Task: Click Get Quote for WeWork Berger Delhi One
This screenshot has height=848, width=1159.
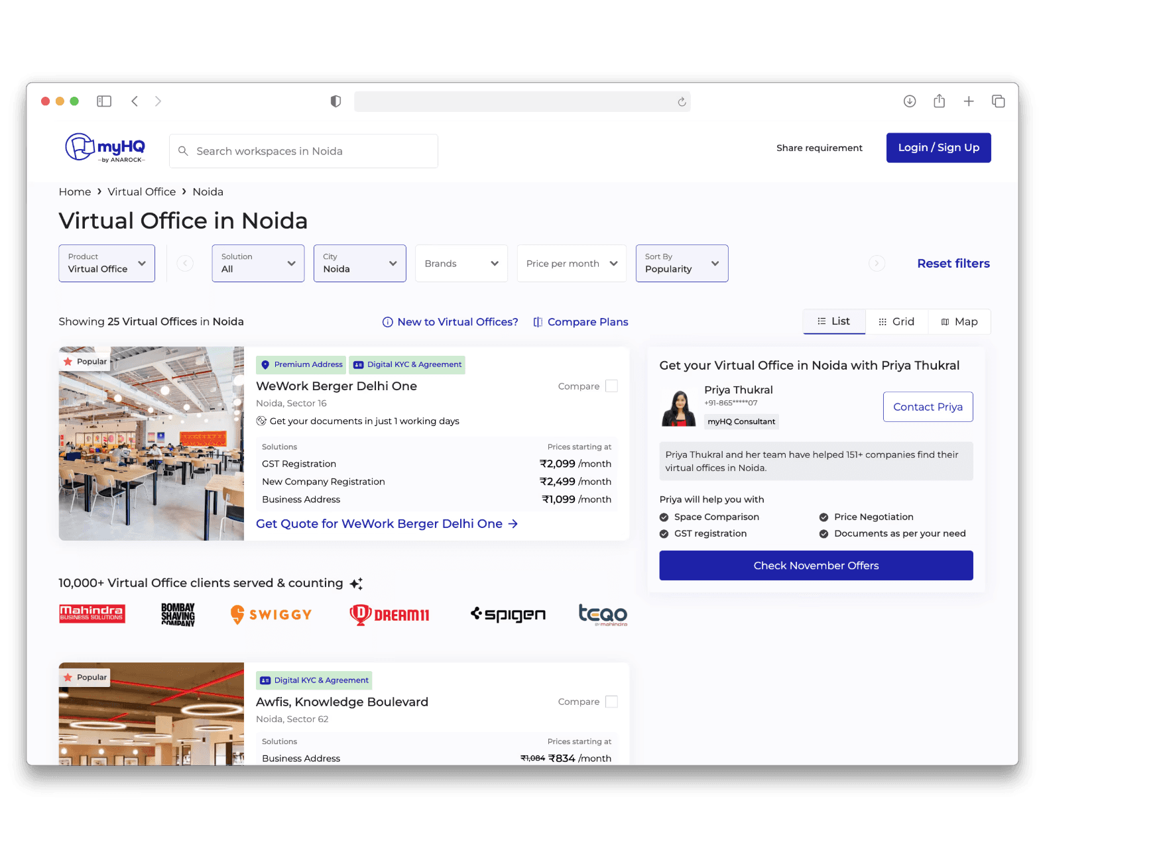Action: tap(387, 524)
